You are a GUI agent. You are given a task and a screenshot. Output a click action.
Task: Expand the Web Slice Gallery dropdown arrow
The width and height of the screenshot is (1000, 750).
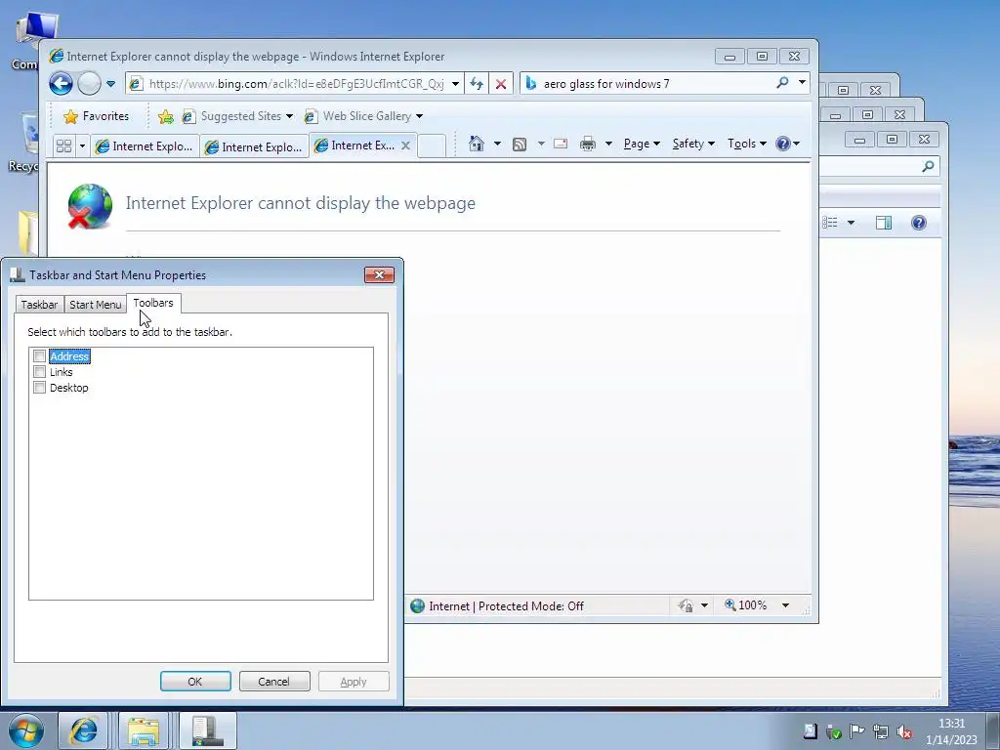point(419,116)
